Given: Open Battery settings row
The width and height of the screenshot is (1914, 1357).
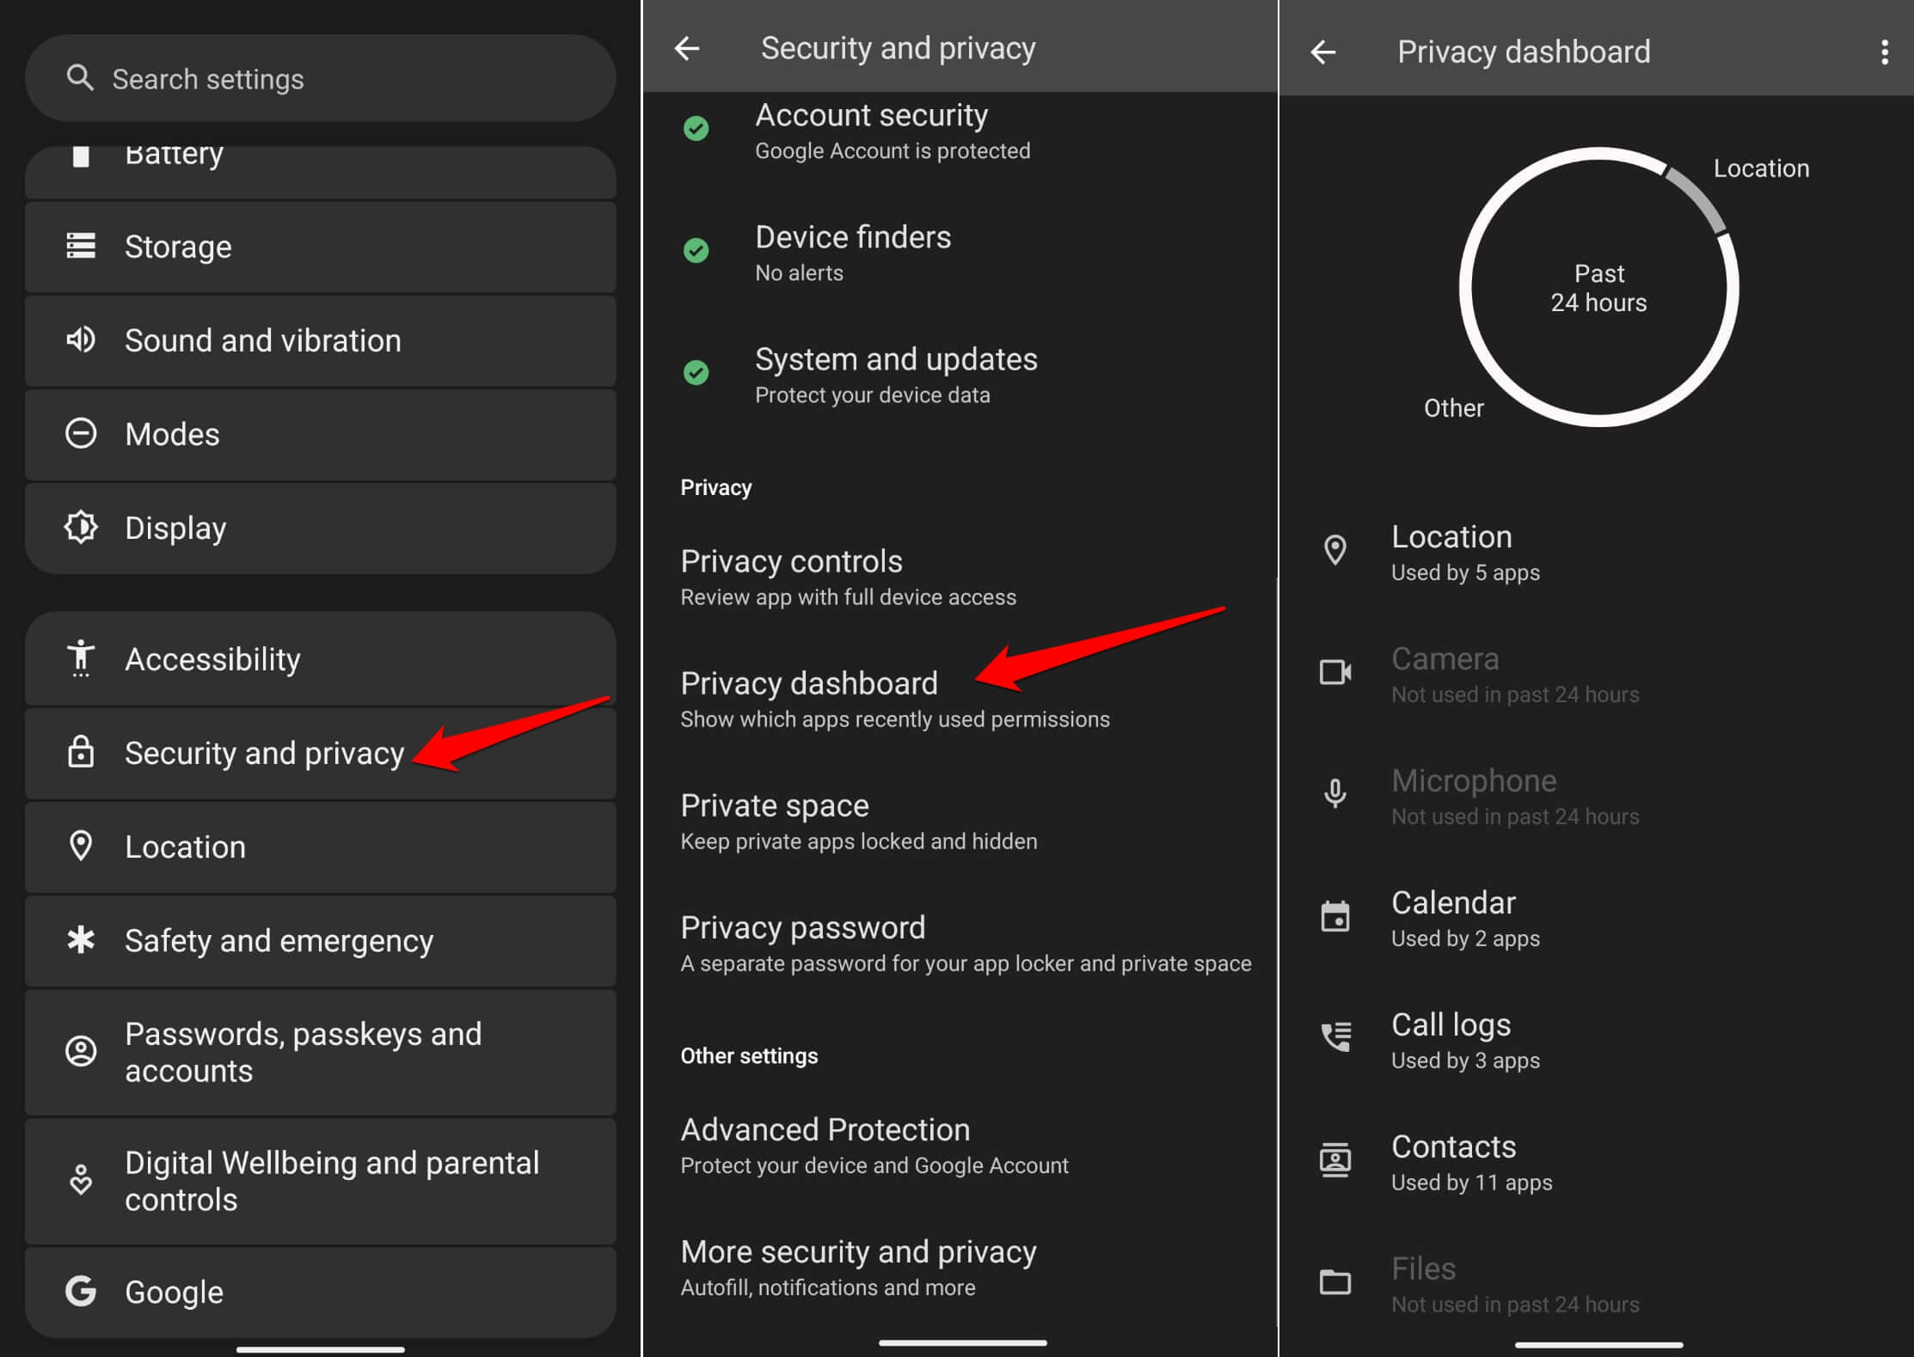Looking at the screenshot, I should [x=320, y=172].
